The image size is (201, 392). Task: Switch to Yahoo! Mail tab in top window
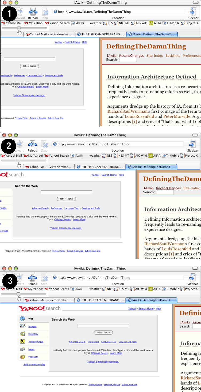(49, 34)
